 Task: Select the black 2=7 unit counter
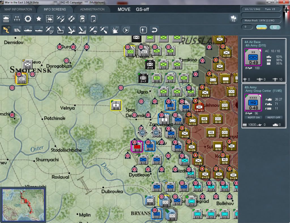pyautogui.click(x=143, y=78)
